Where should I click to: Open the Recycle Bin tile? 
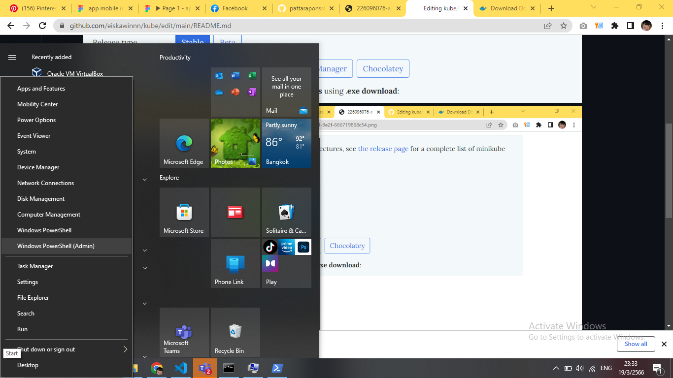236,332
